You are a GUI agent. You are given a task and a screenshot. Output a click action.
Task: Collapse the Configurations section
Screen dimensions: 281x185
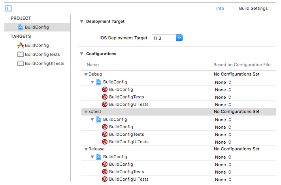(82, 54)
